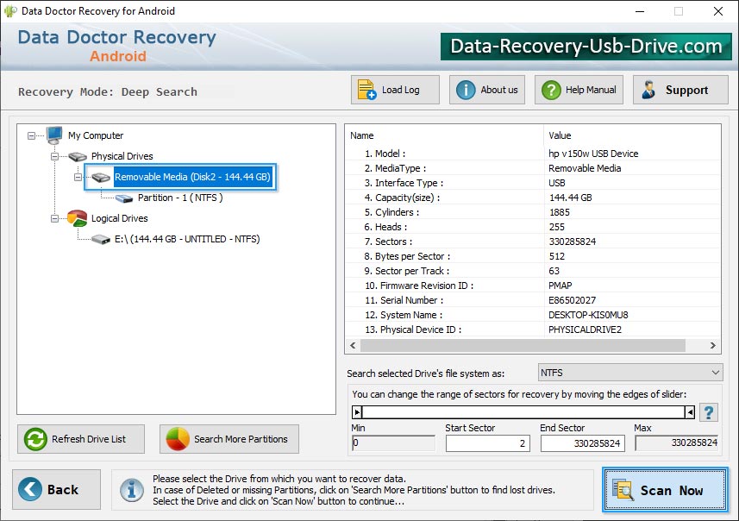Click the Scan Now magnifier icon
The width and height of the screenshot is (739, 521).
click(623, 489)
